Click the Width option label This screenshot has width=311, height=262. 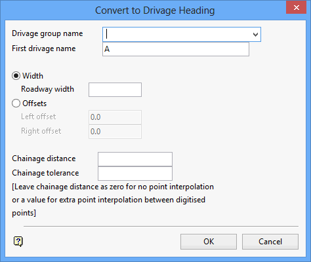coord(33,76)
